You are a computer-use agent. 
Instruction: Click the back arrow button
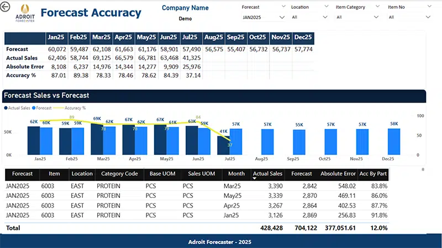point(6,8)
